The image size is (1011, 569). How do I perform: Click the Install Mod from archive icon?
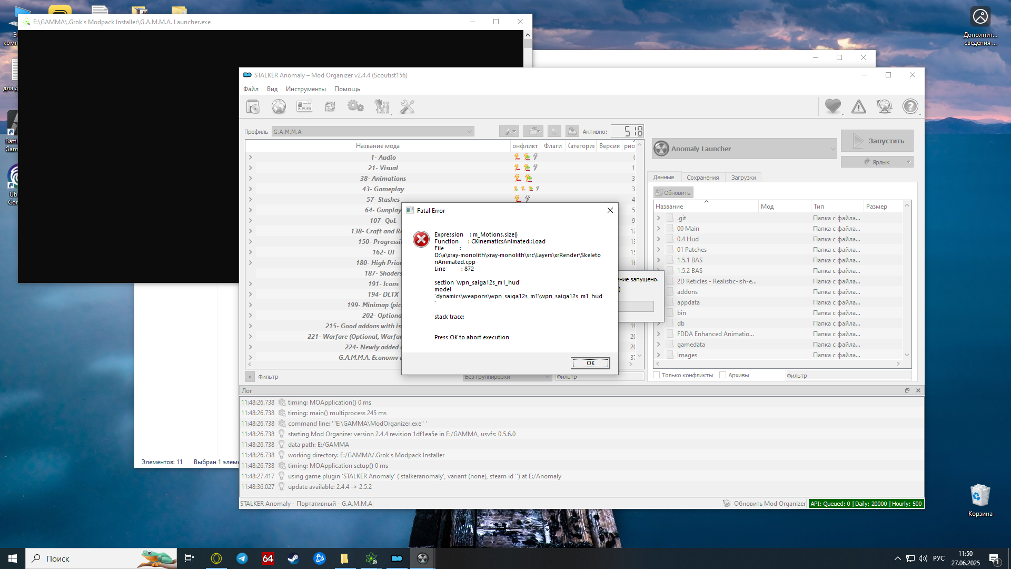click(253, 107)
